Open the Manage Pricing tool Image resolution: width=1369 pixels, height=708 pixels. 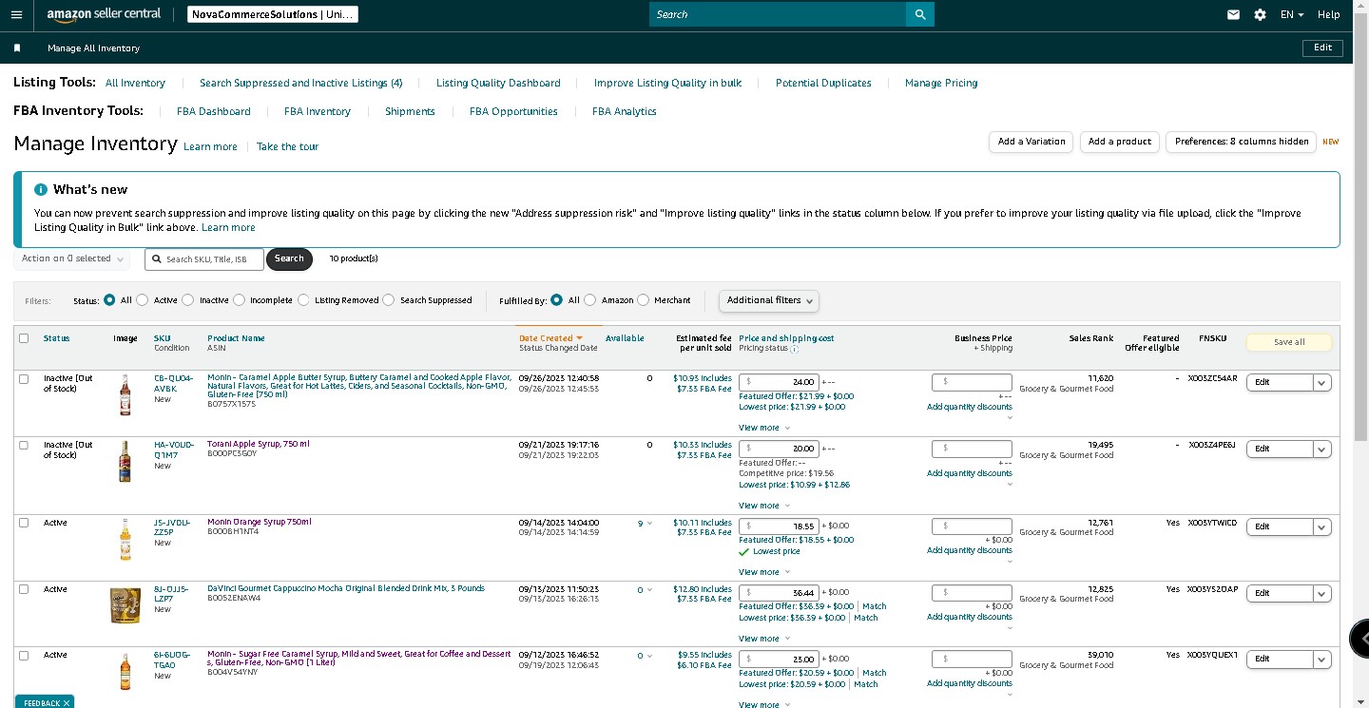[x=941, y=83]
